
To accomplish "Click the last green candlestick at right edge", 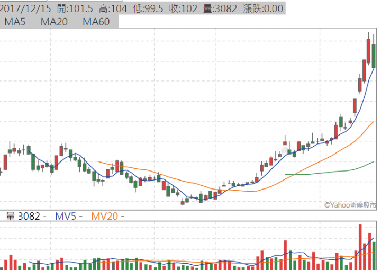I will click(374, 56).
